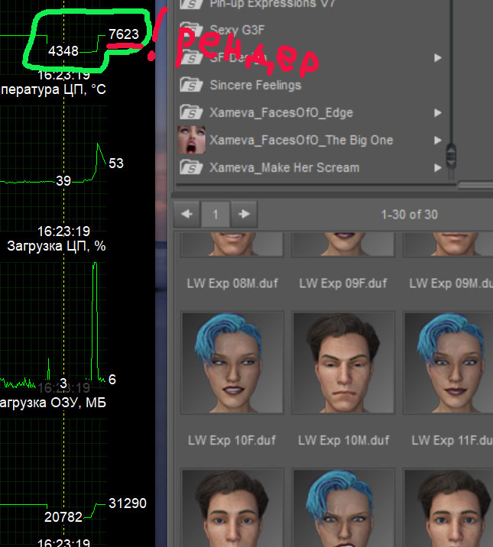This screenshot has width=493, height=547.
Task: Click the RAM usage value 20782
Action: [x=63, y=517]
